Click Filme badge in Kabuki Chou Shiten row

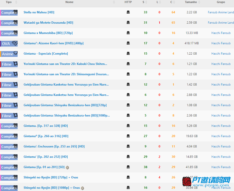9,64
